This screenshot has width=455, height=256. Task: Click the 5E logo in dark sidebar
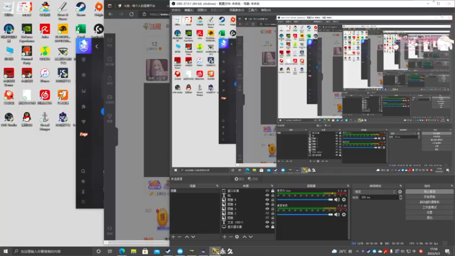click(84, 46)
